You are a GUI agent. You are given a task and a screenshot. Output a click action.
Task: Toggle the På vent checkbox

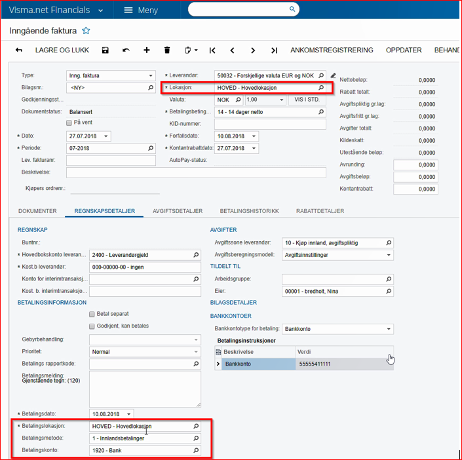[x=69, y=123]
